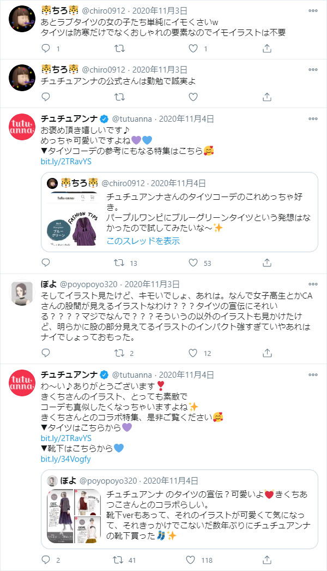The height and width of the screenshot is (571, 327).
Task: Reply to the second ちろ tweet
Action: point(46,97)
